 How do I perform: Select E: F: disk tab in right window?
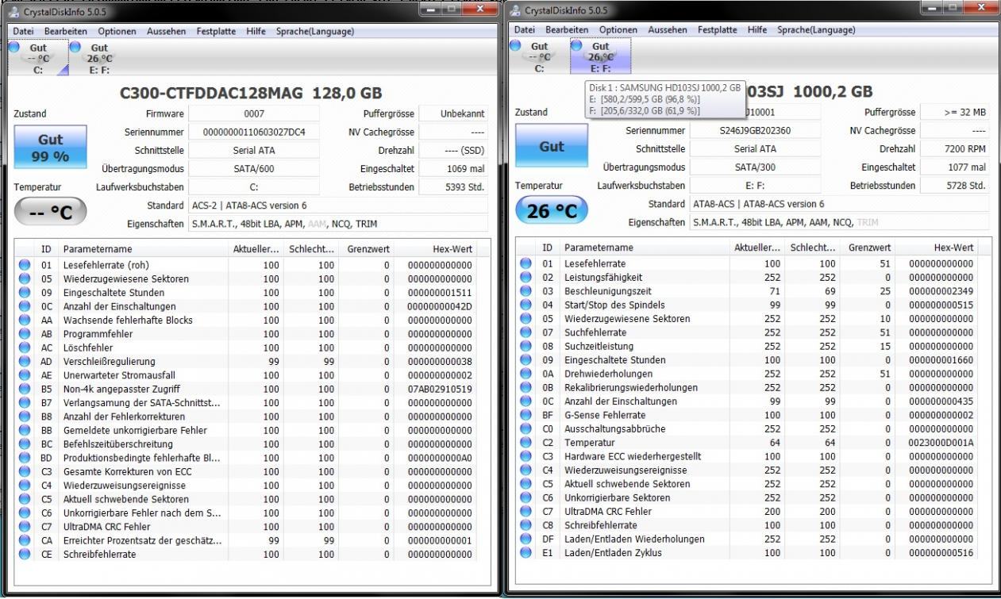[x=601, y=57]
